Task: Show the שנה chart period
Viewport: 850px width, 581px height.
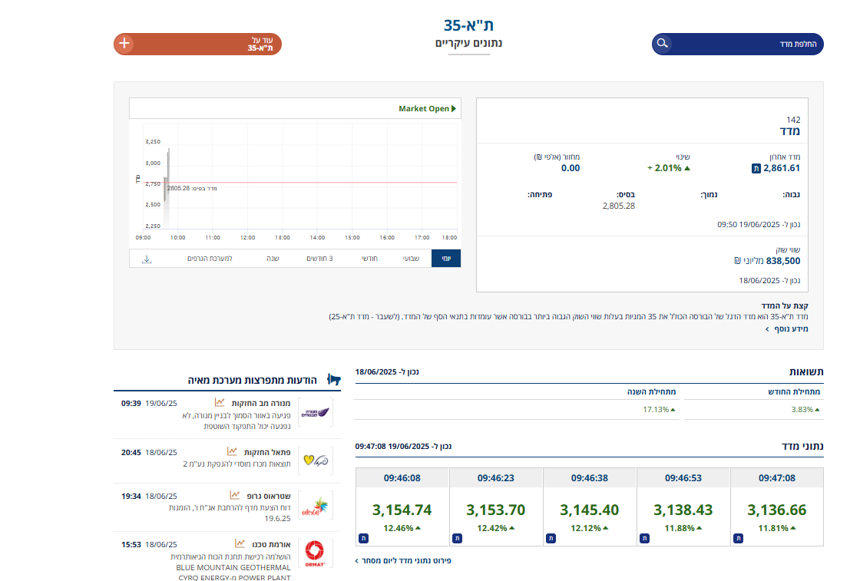Action: [x=273, y=259]
